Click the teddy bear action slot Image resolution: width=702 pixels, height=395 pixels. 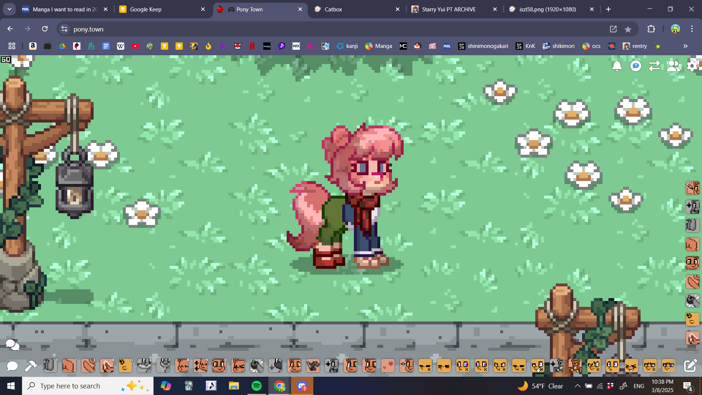tap(575, 365)
